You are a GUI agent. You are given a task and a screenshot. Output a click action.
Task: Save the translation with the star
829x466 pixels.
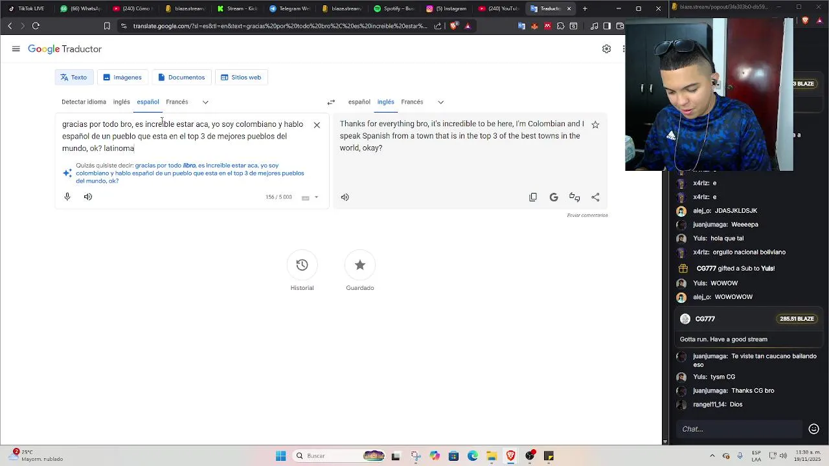595,124
